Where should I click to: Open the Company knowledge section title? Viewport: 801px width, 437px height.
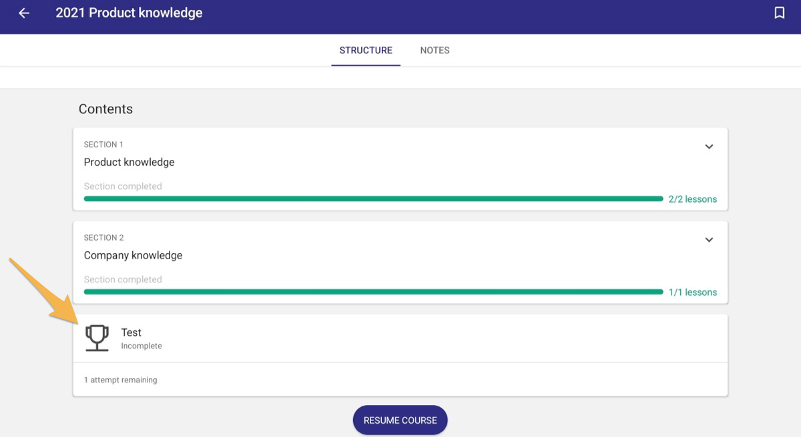pos(133,255)
